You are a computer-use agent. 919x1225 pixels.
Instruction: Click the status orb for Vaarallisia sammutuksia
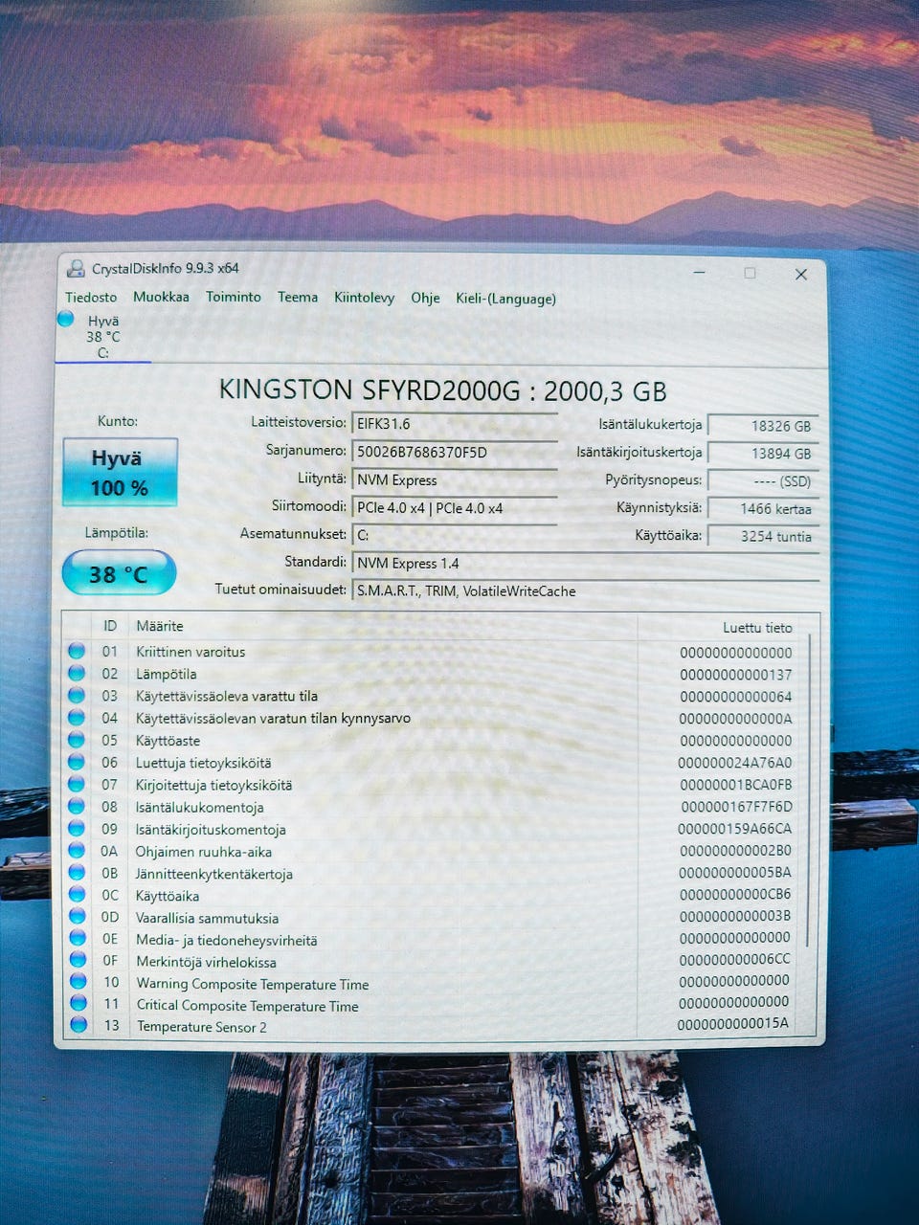[78, 917]
